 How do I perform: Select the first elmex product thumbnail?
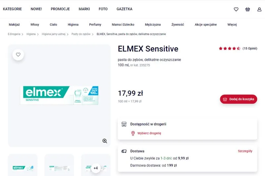click(x=23, y=168)
